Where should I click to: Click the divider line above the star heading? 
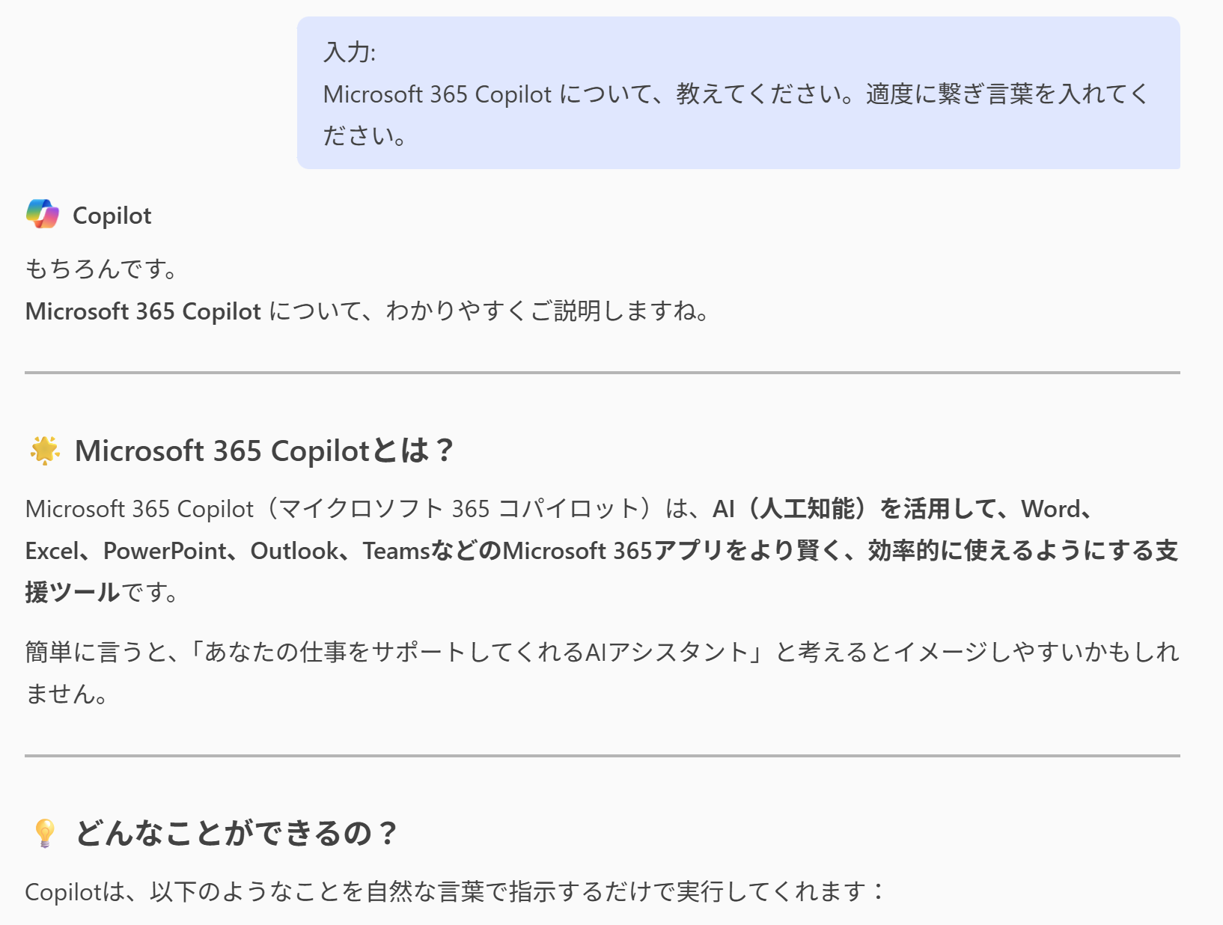point(602,372)
